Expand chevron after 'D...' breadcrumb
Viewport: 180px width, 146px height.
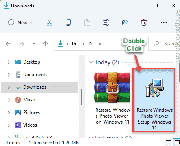(x=100, y=44)
